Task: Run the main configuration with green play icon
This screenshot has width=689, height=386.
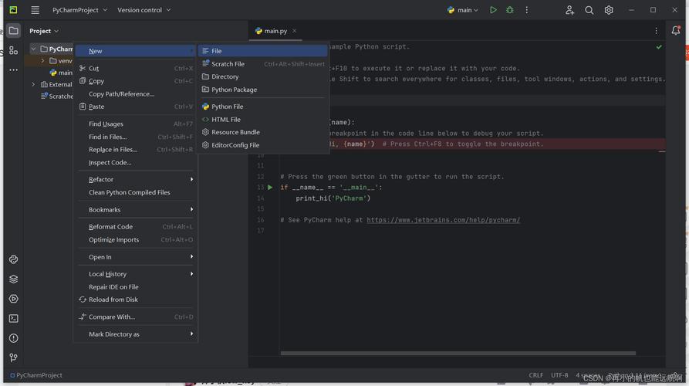Action: pyautogui.click(x=493, y=10)
